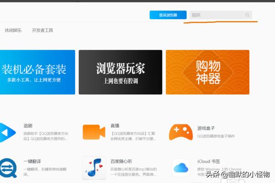275x183 pixels.
Task: Open the 开发者工具 category tab
Action: click(x=42, y=30)
